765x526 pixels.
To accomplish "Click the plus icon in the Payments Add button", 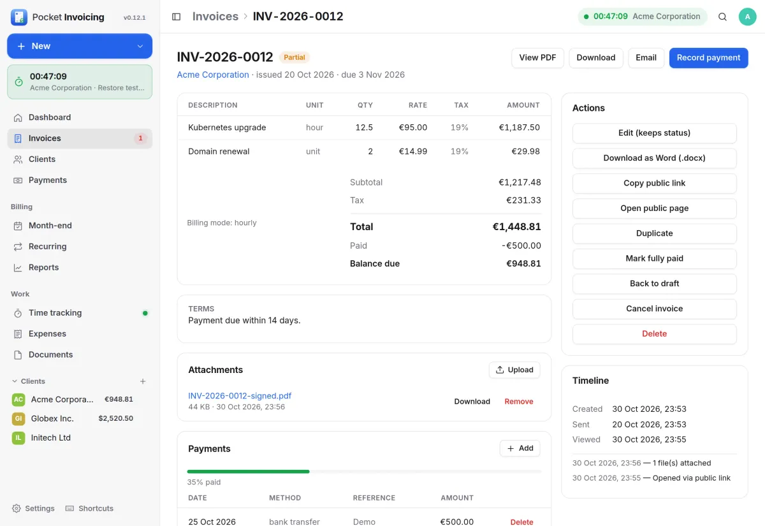I will [x=511, y=449].
